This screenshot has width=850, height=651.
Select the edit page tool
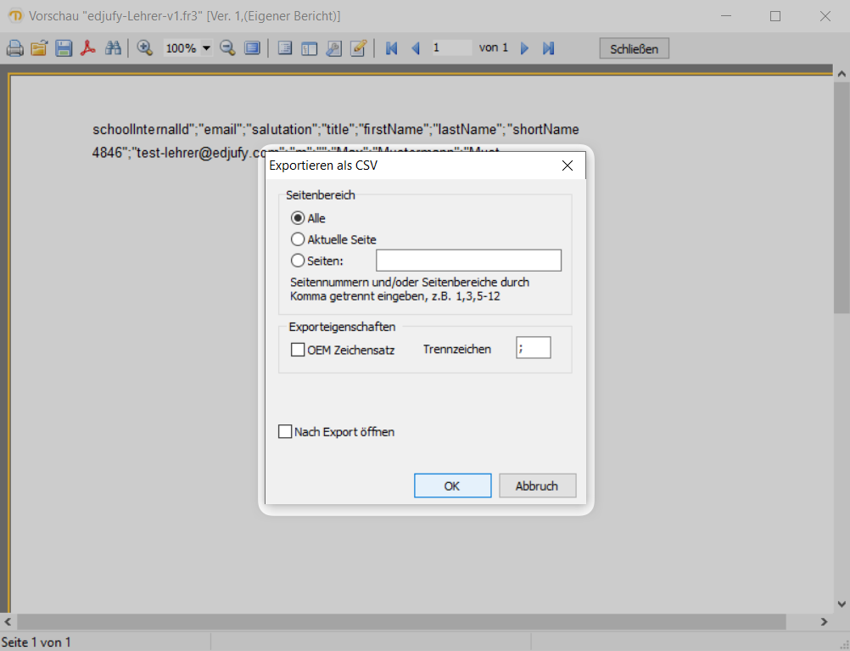(x=358, y=48)
